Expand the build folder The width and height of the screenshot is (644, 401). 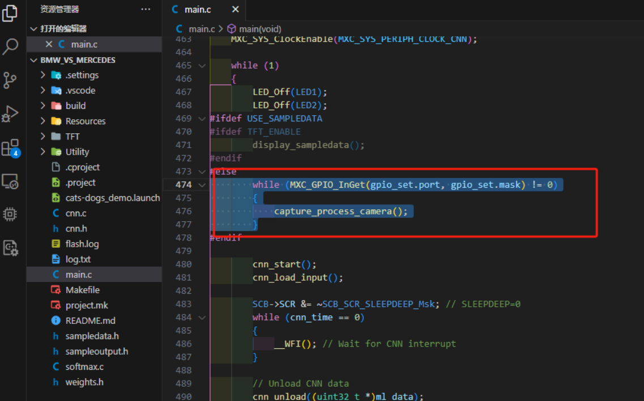42,105
